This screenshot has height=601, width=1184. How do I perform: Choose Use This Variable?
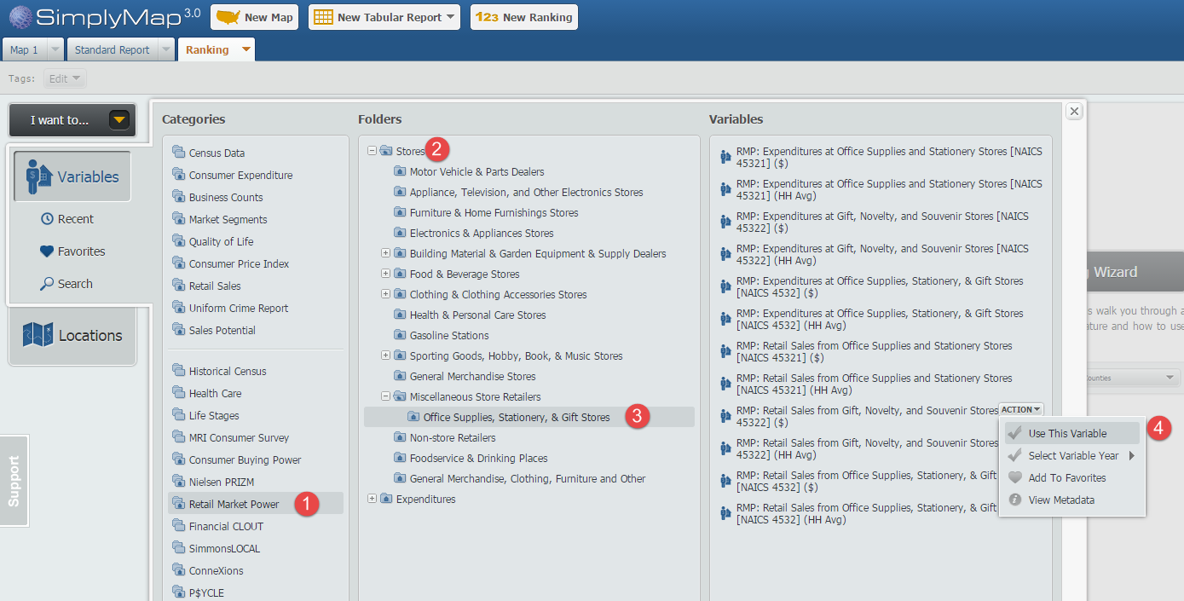tap(1072, 433)
